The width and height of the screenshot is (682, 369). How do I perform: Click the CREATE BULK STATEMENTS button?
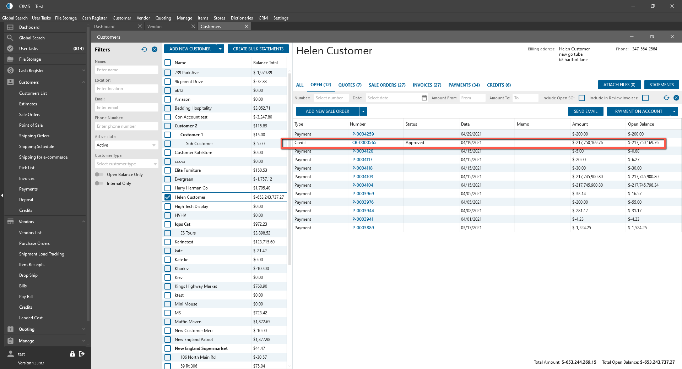click(x=258, y=49)
